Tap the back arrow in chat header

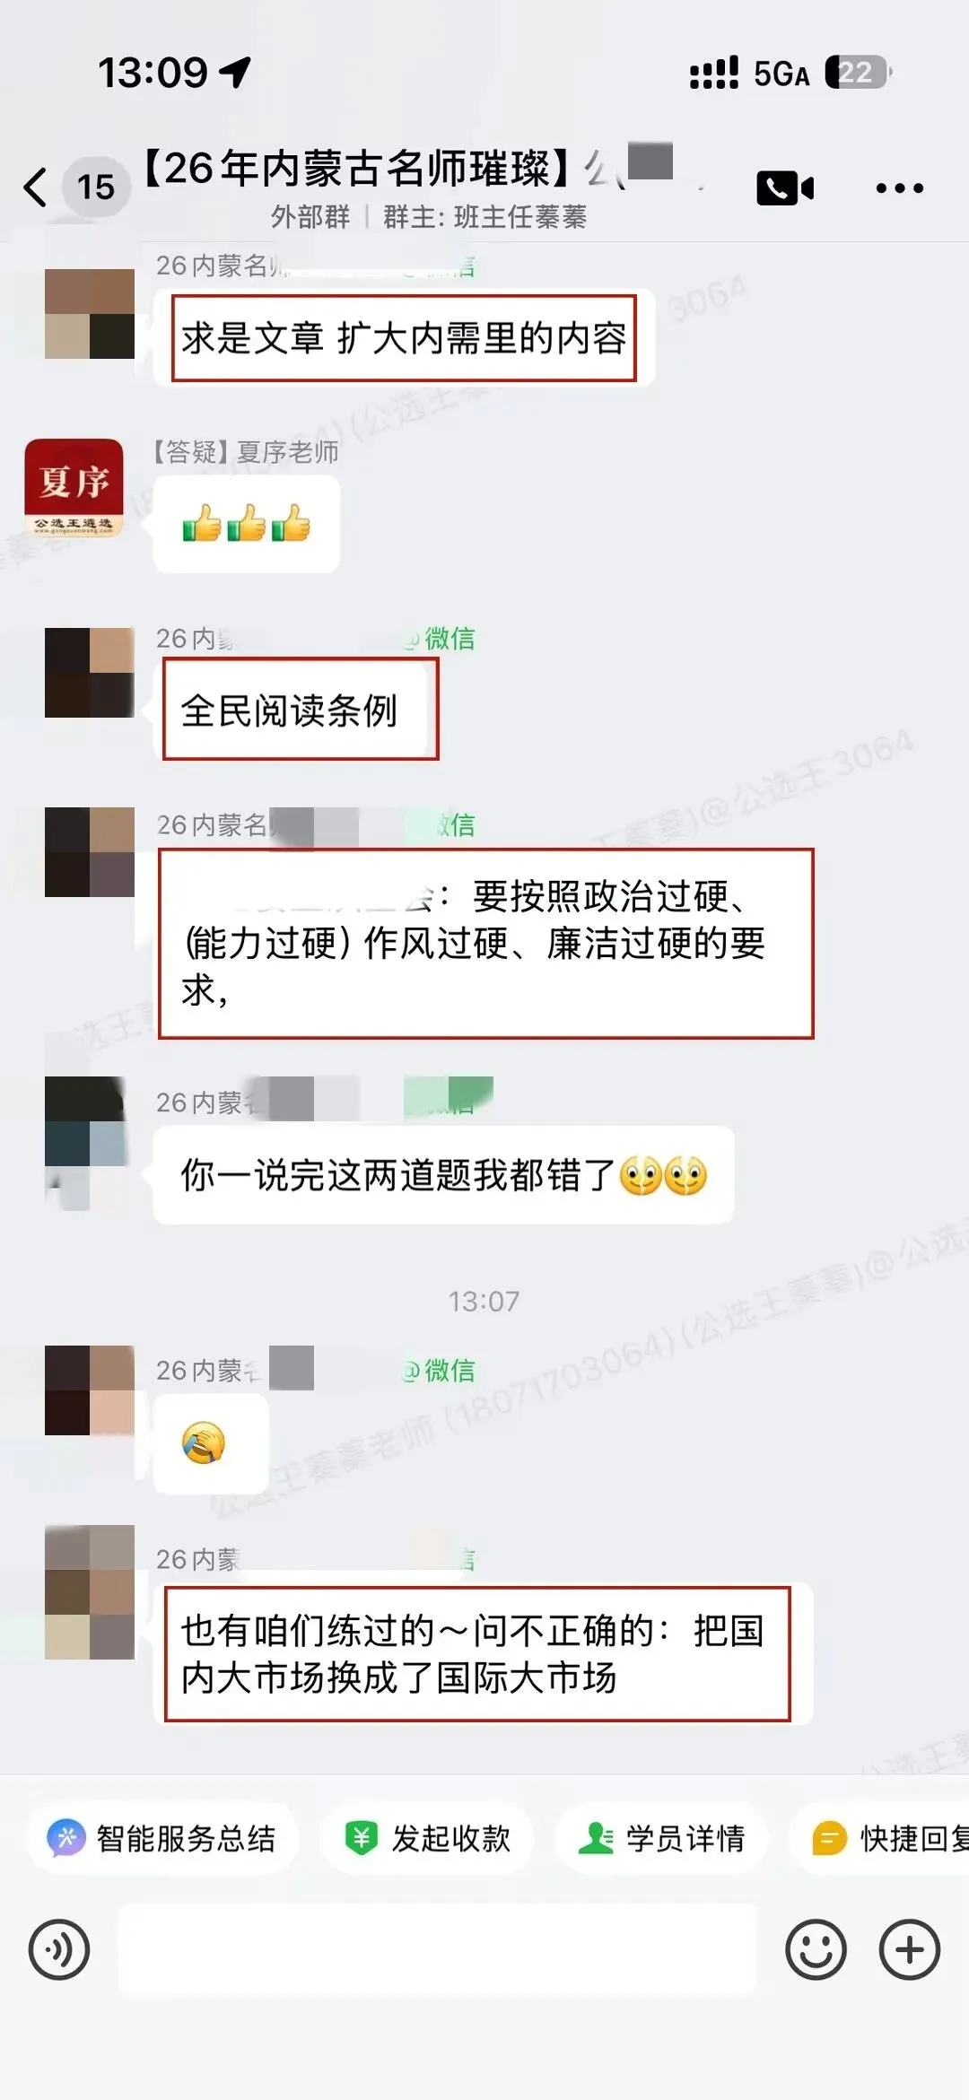pyautogui.click(x=35, y=187)
